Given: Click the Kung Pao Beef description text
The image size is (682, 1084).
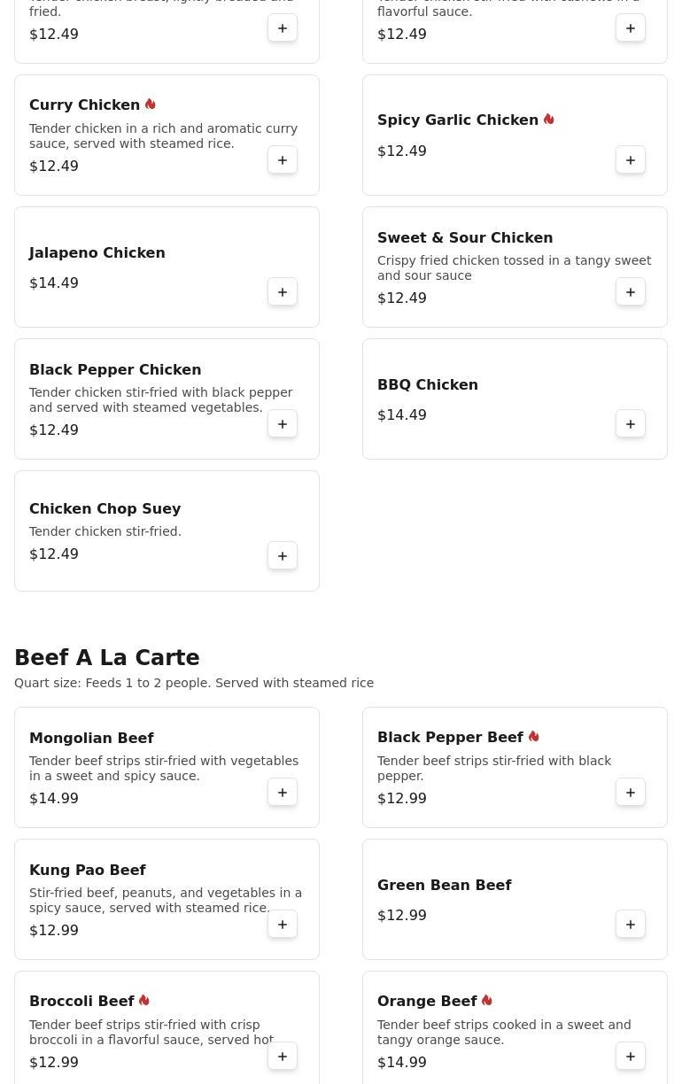Looking at the screenshot, I should pyautogui.click(x=166, y=901).
